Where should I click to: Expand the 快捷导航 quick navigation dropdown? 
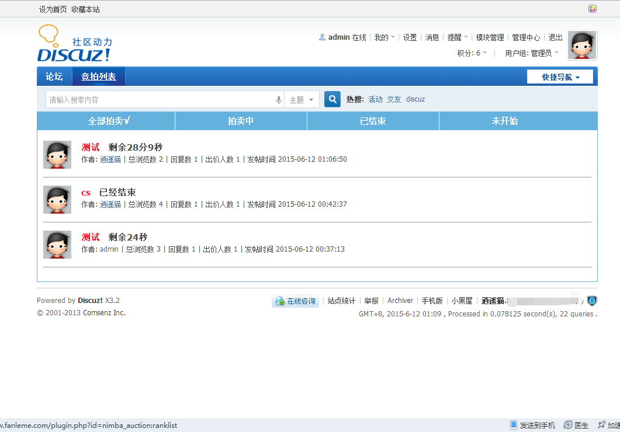[x=560, y=77]
